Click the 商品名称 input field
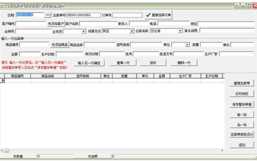257x161 pixels. (x=99, y=45)
